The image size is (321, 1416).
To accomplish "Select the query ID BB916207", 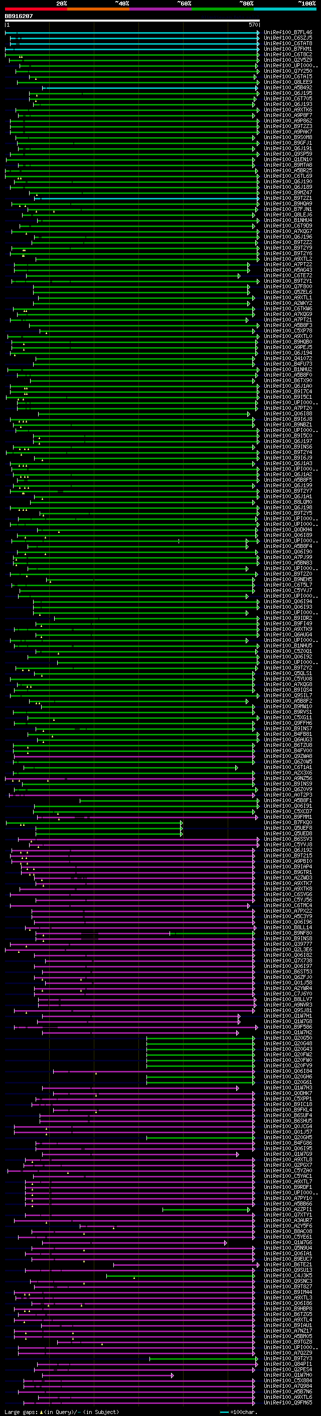I will 19,17.
